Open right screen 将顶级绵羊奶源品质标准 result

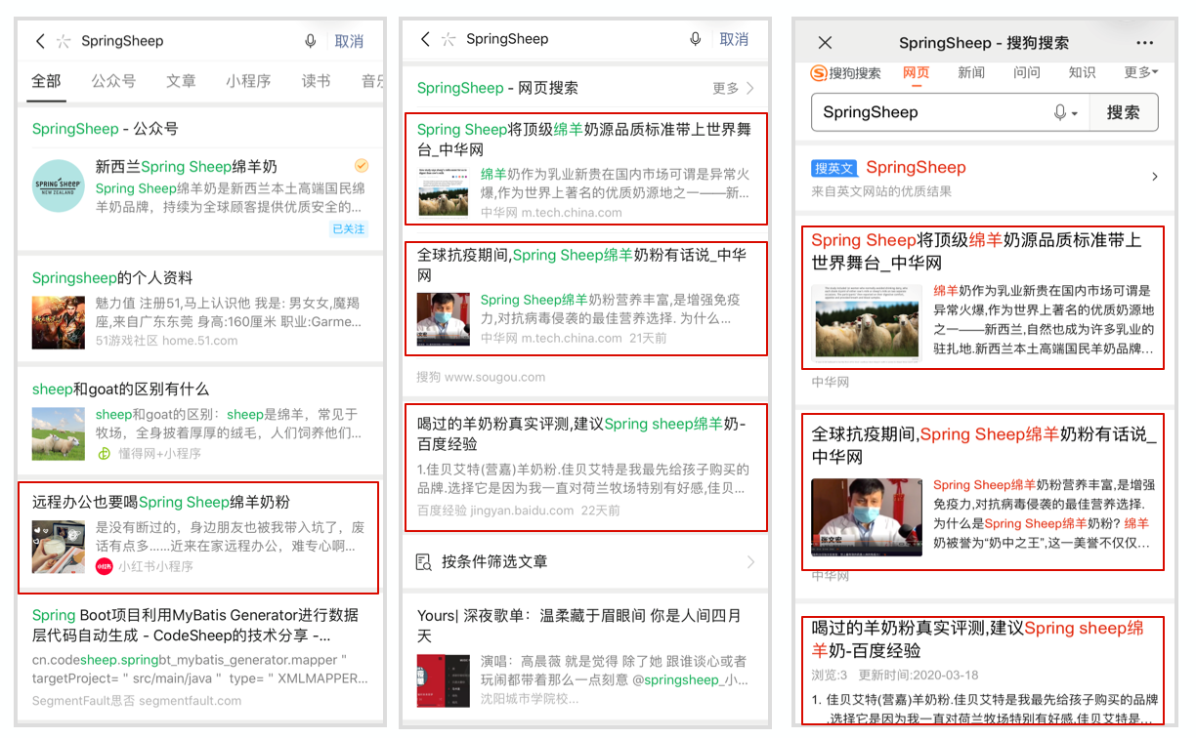(x=983, y=298)
